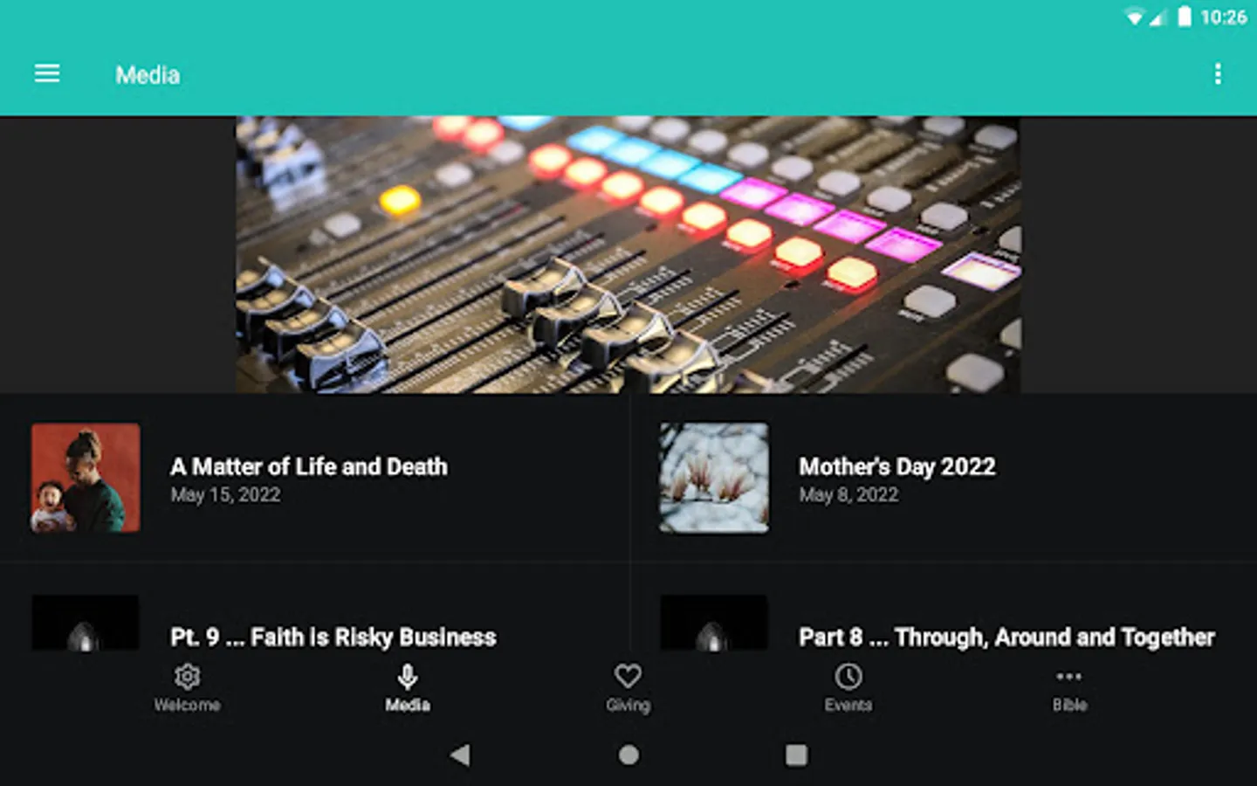Open Pt. 9 Faith is Risky Business
Viewport: 1257px width, 786px height.
[x=333, y=638]
